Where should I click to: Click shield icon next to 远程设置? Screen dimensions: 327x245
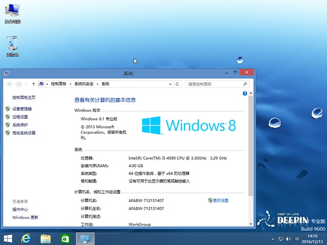tap(8, 117)
